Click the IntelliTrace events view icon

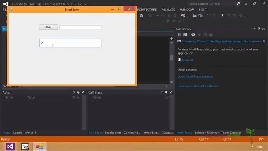(179, 34)
